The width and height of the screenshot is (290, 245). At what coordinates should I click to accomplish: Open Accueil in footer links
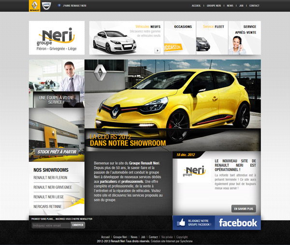(105, 237)
